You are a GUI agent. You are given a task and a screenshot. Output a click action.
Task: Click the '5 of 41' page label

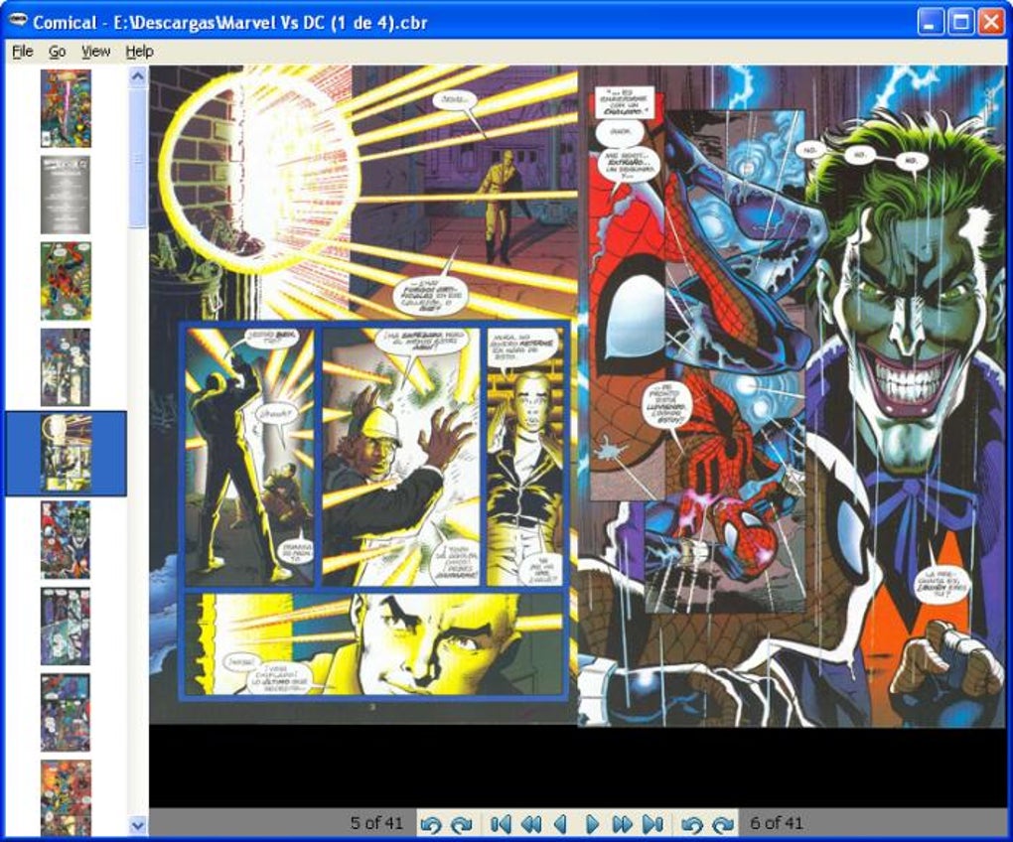click(376, 823)
